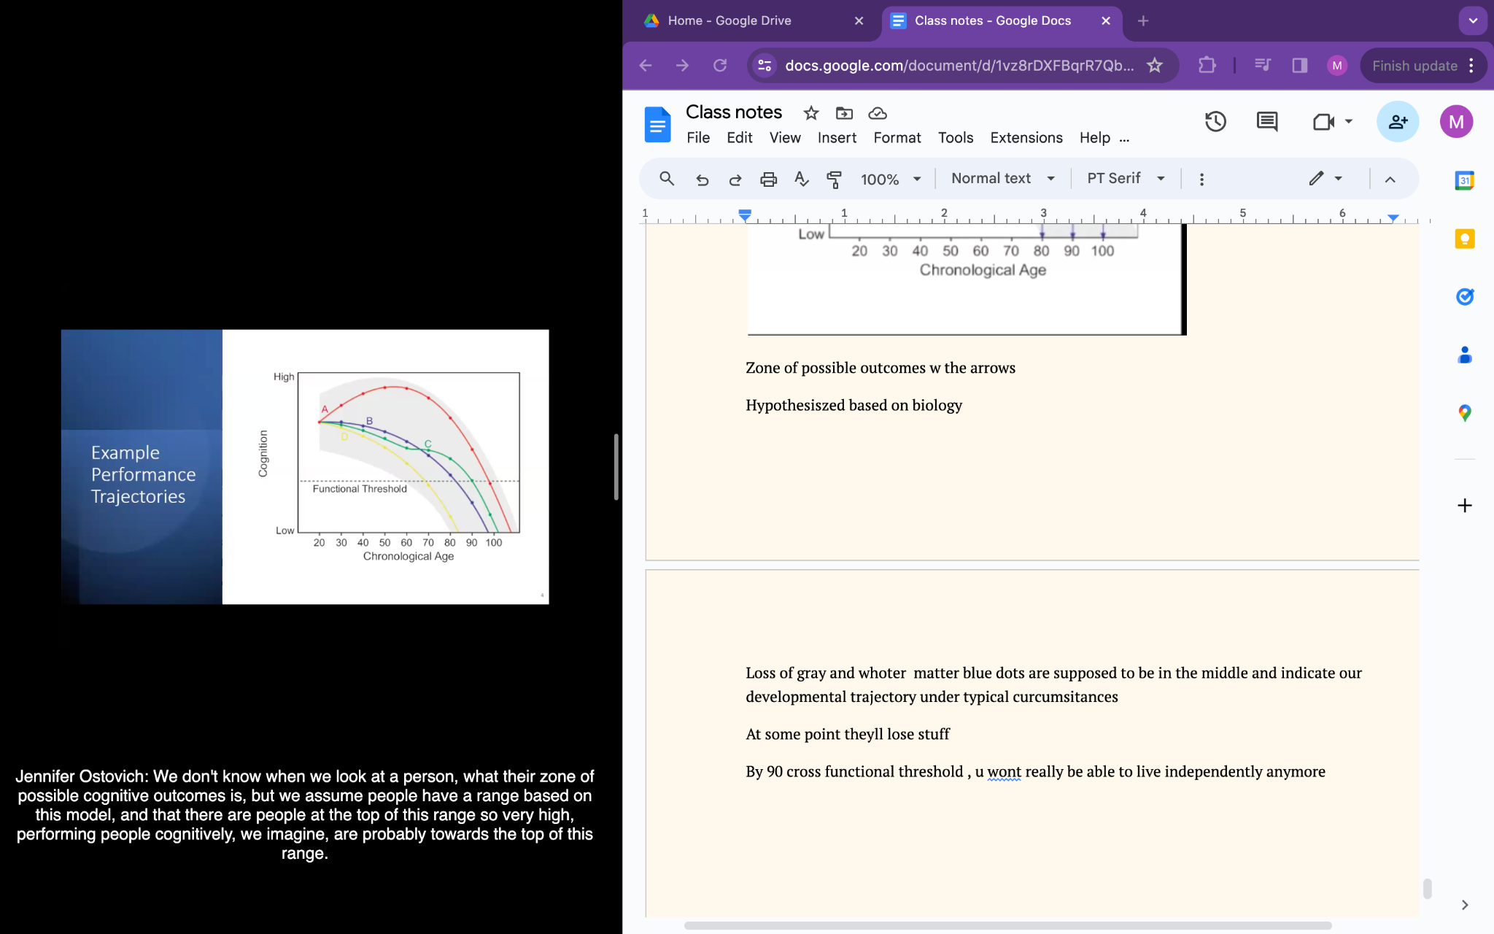Click the Finish update button
Viewport: 1494px width, 934px height.
pos(1414,66)
